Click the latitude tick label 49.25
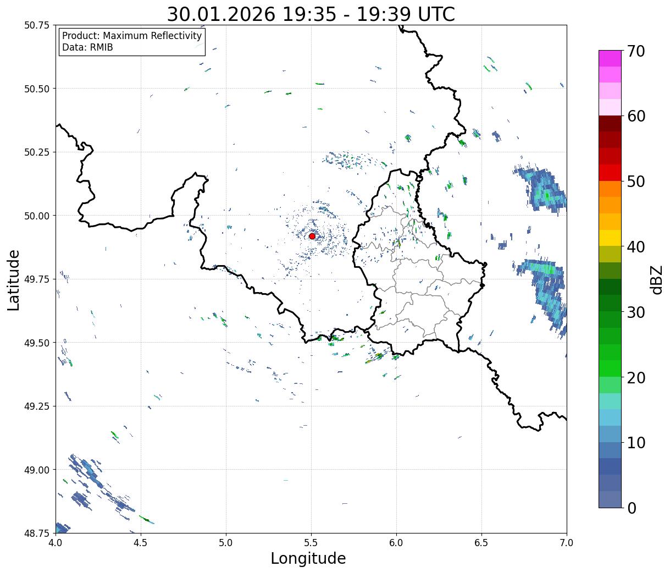This screenshot has width=670, height=572. [x=37, y=406]
